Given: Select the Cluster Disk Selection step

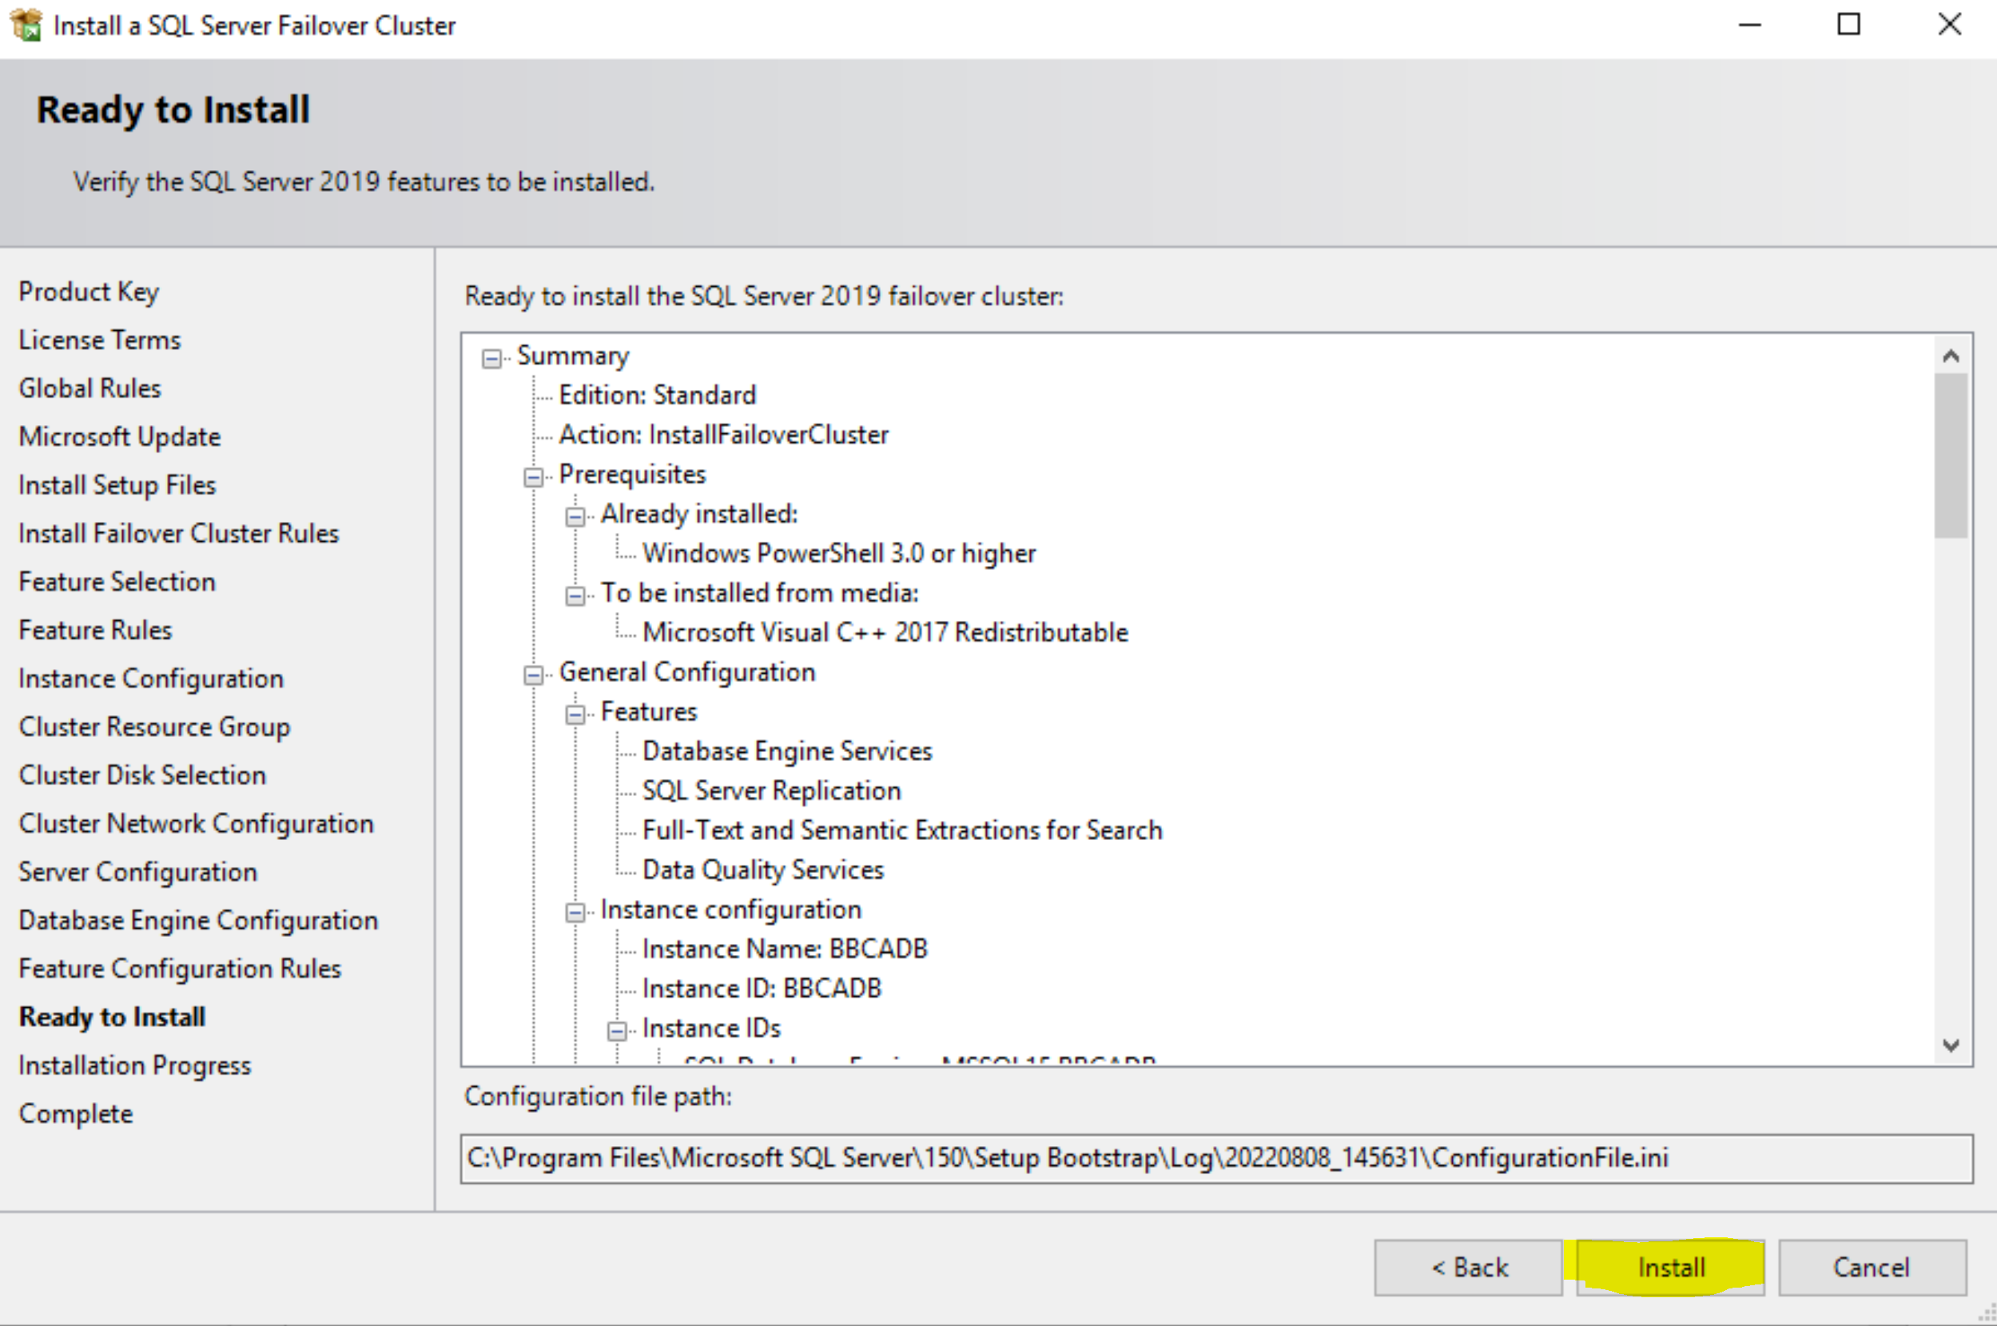Looking at the screenshot, I should coord(143,775).
